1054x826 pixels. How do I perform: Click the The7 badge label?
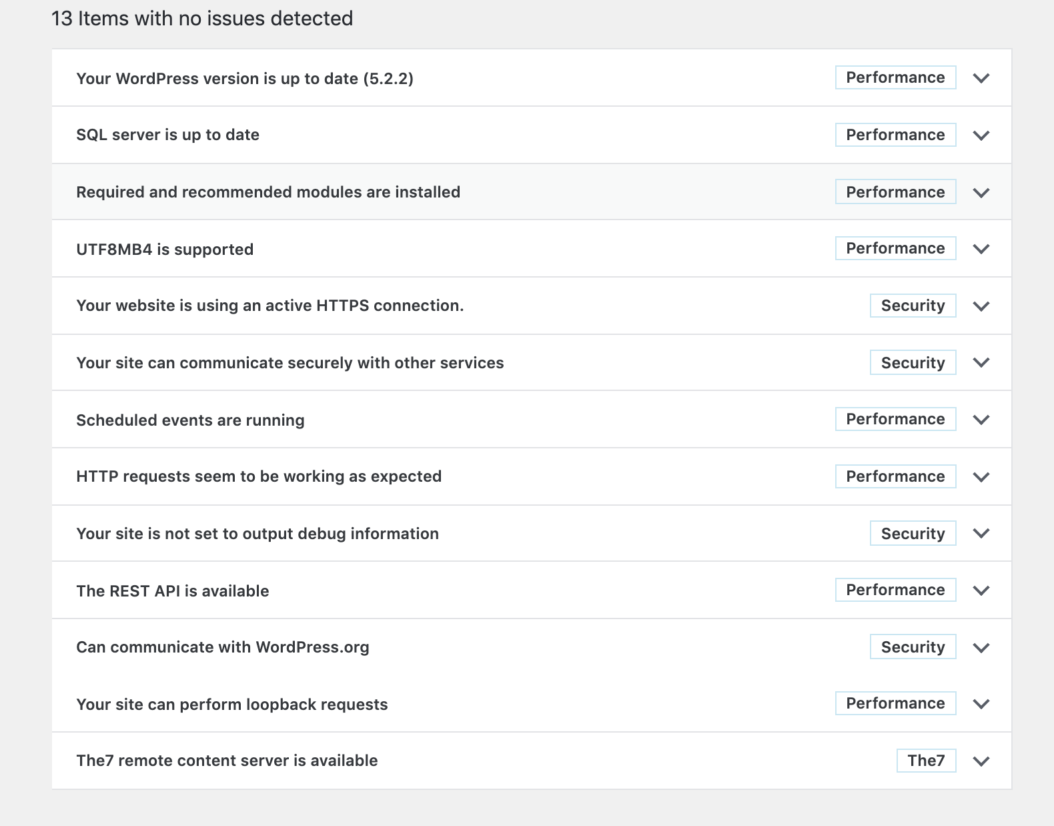926,761
